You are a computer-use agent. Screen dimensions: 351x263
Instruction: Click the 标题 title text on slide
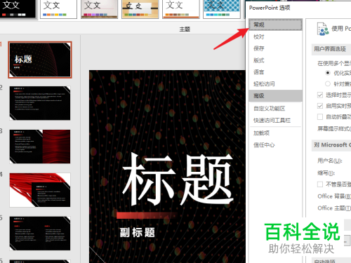178,179
